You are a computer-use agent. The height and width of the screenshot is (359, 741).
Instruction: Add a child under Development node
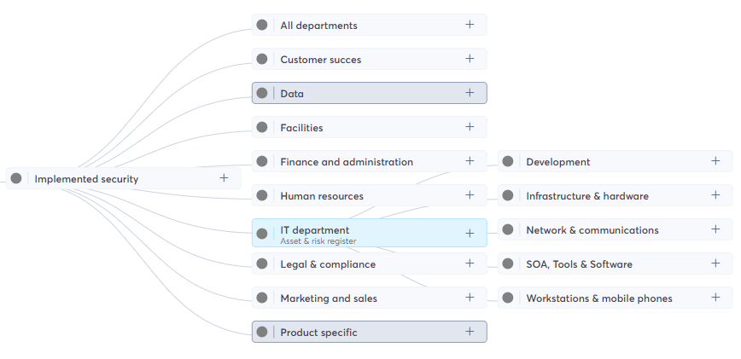click(x=715, y=161)
